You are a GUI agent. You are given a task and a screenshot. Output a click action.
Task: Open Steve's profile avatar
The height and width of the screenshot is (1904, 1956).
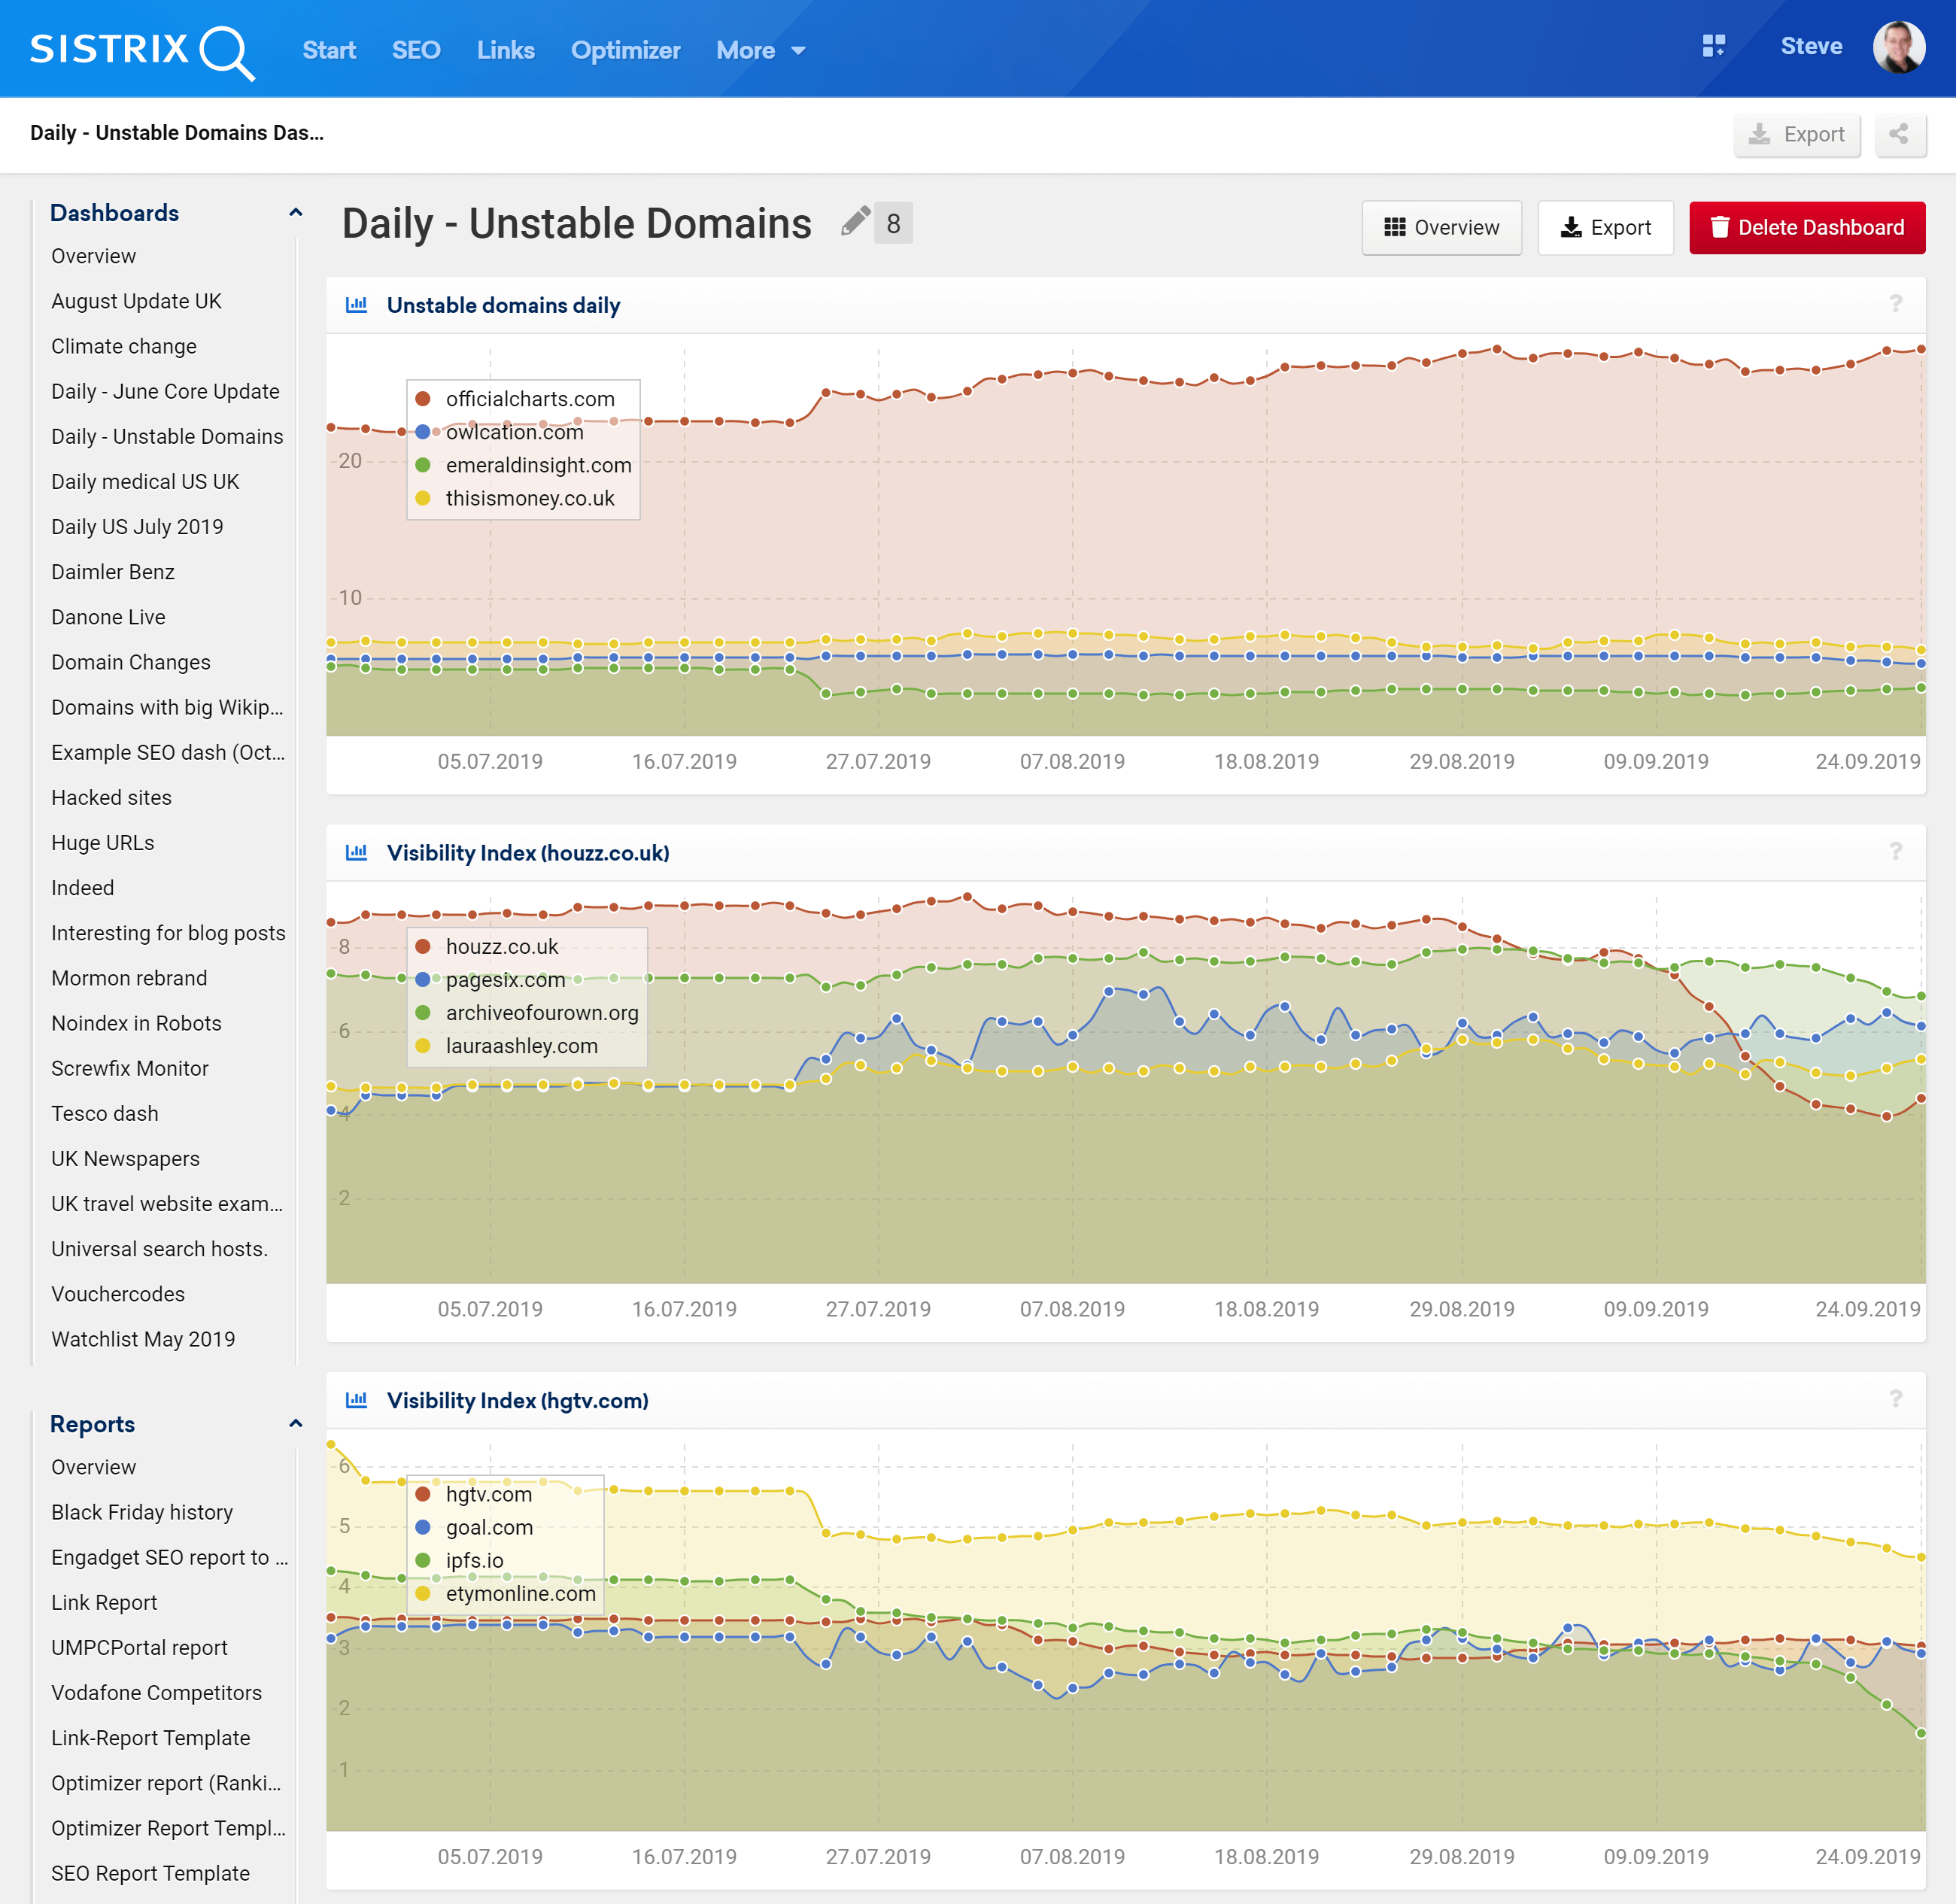tap(1898, 47)
